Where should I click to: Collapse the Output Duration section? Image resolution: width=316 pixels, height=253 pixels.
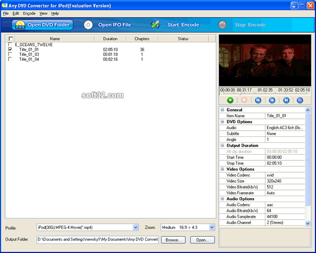tap(222, 146)
